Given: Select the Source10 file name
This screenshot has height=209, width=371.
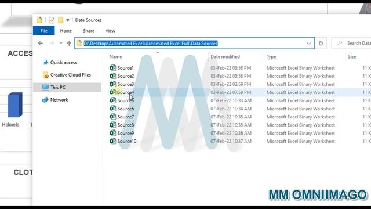Looking at the screenshot, I should click(127, 141).
